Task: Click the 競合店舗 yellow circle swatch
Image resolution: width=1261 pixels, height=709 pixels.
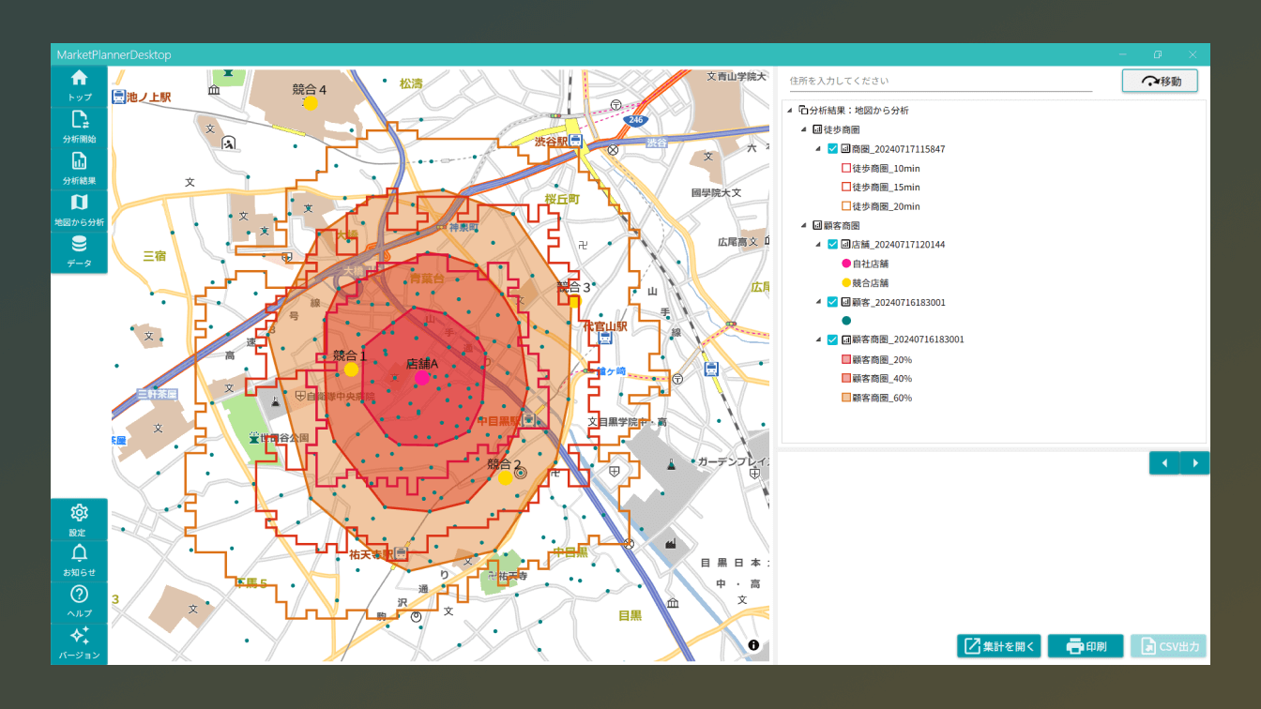Action: (846, 282)
